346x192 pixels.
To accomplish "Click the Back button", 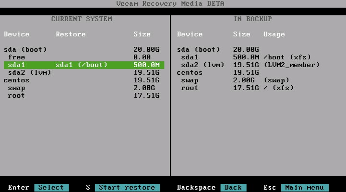I will (233, 187).
